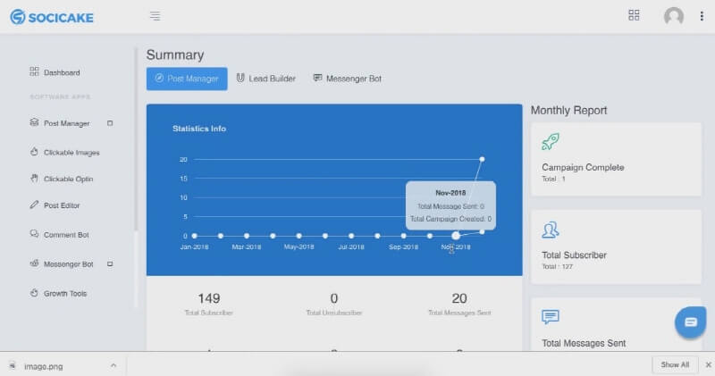Open Post Manager in the sidebar
This screenshot has height=376, width=715.
pyautogui.click(x=66, y=123)
